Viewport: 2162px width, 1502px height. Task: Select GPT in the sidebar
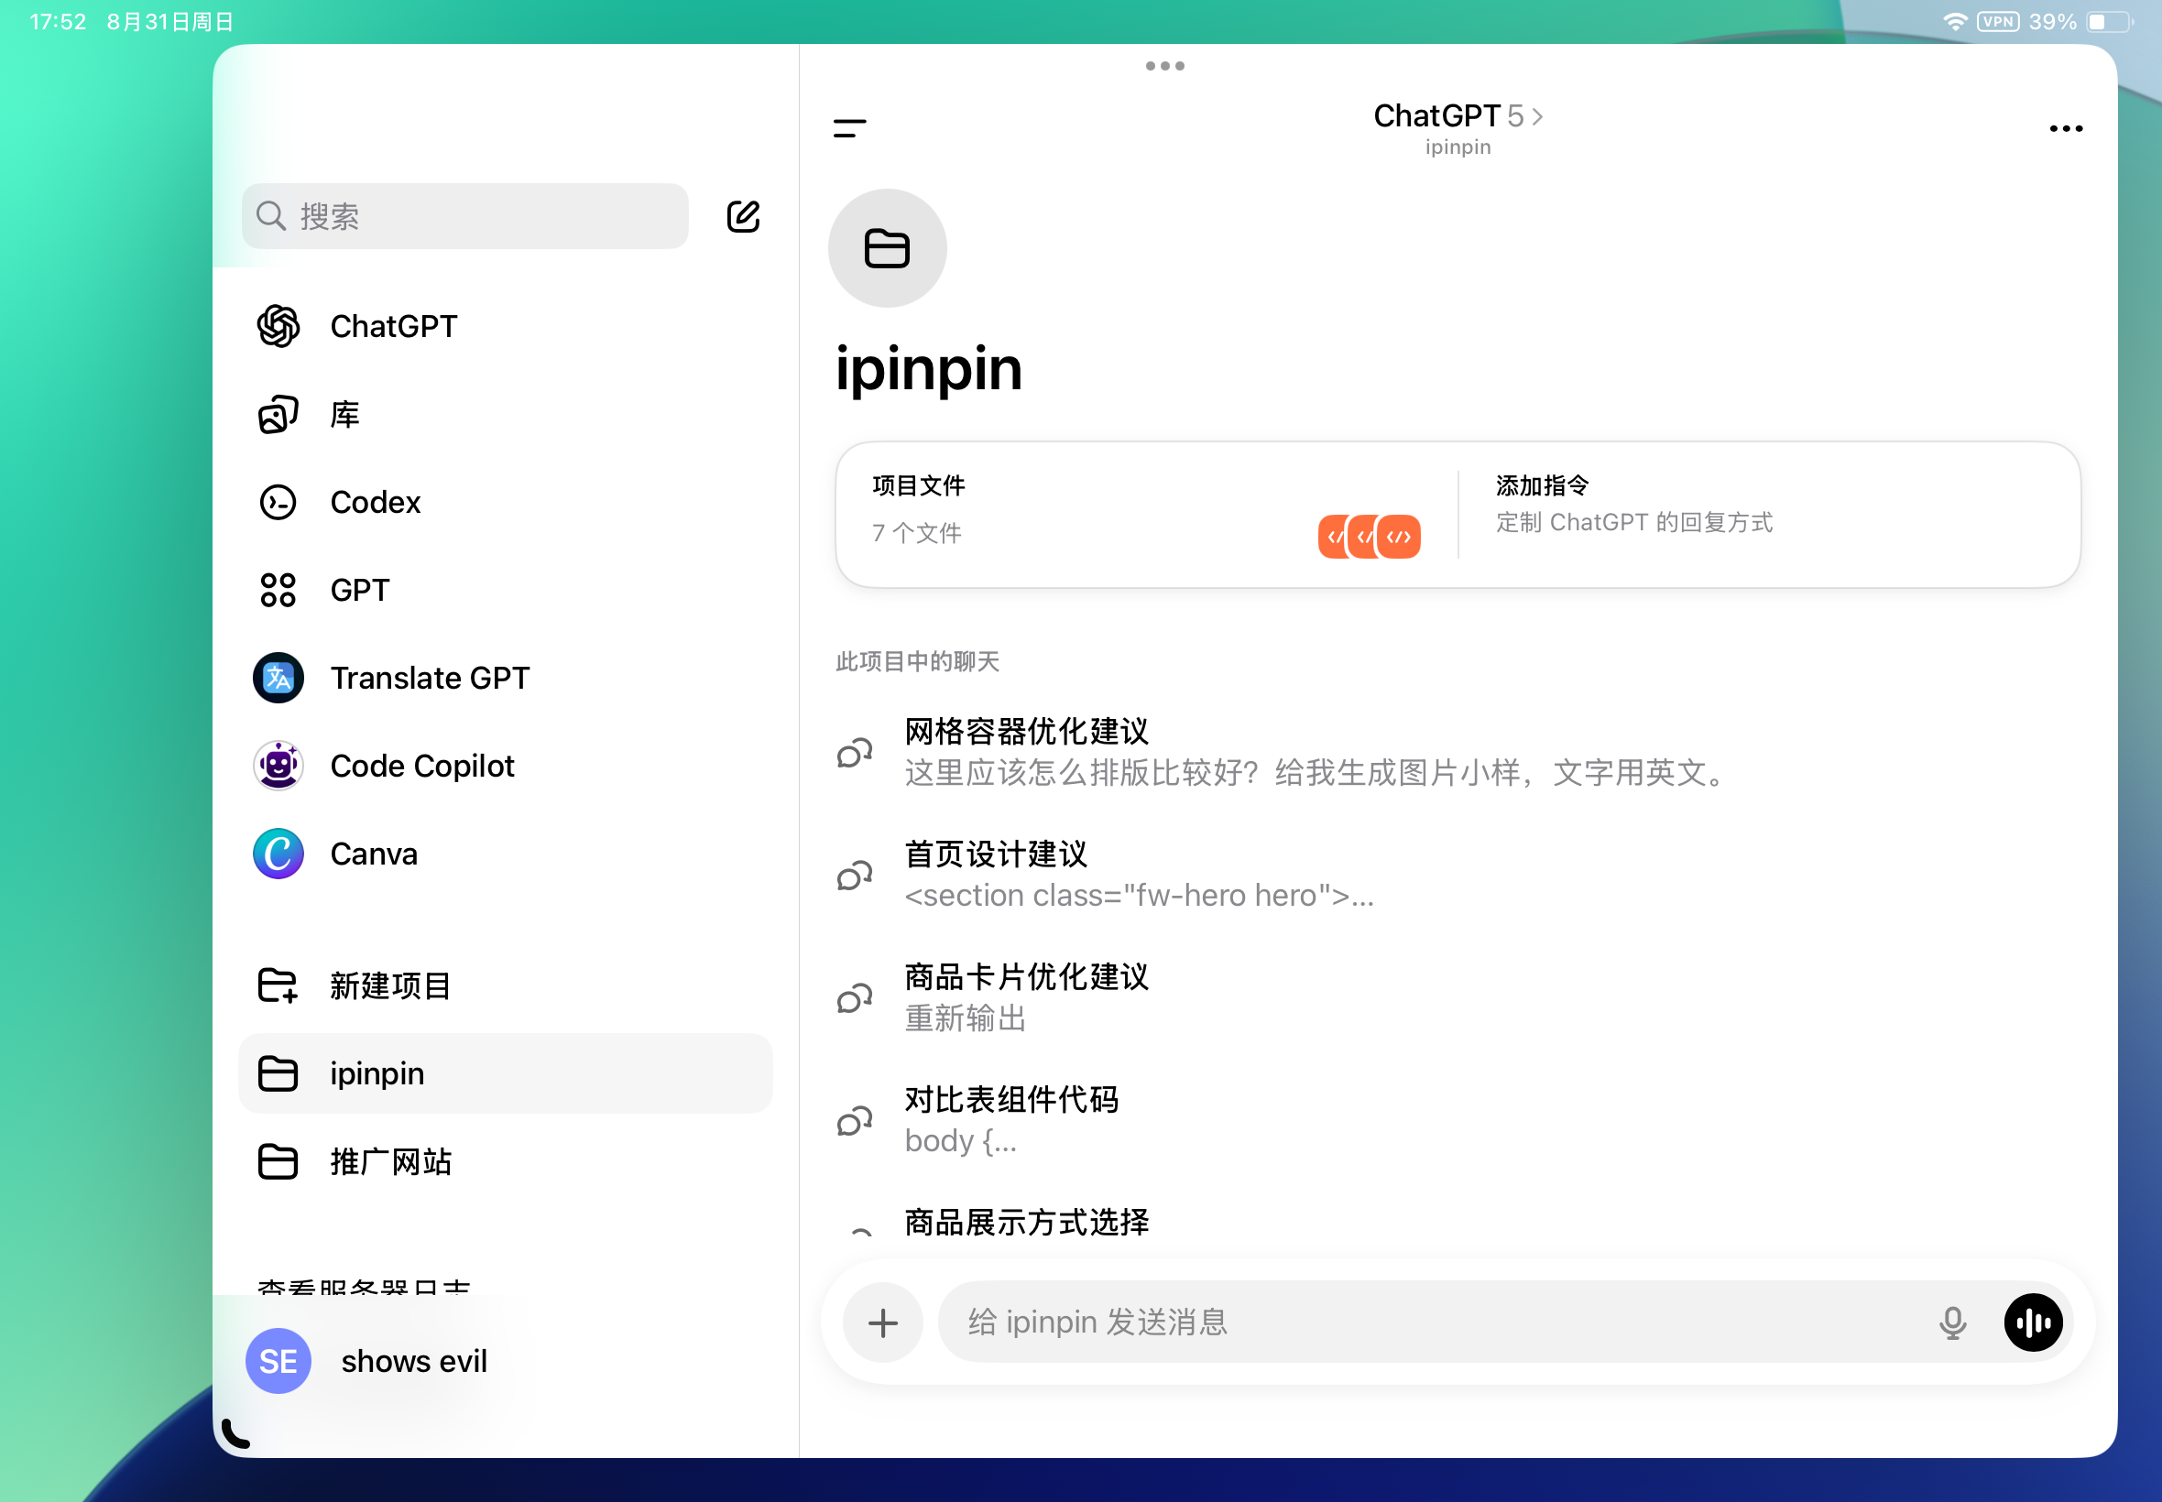506,590
